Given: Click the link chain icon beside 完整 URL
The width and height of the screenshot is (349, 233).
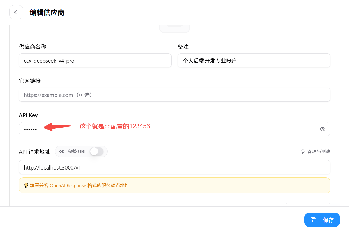Looking at the screenshot, I should 62,151.
